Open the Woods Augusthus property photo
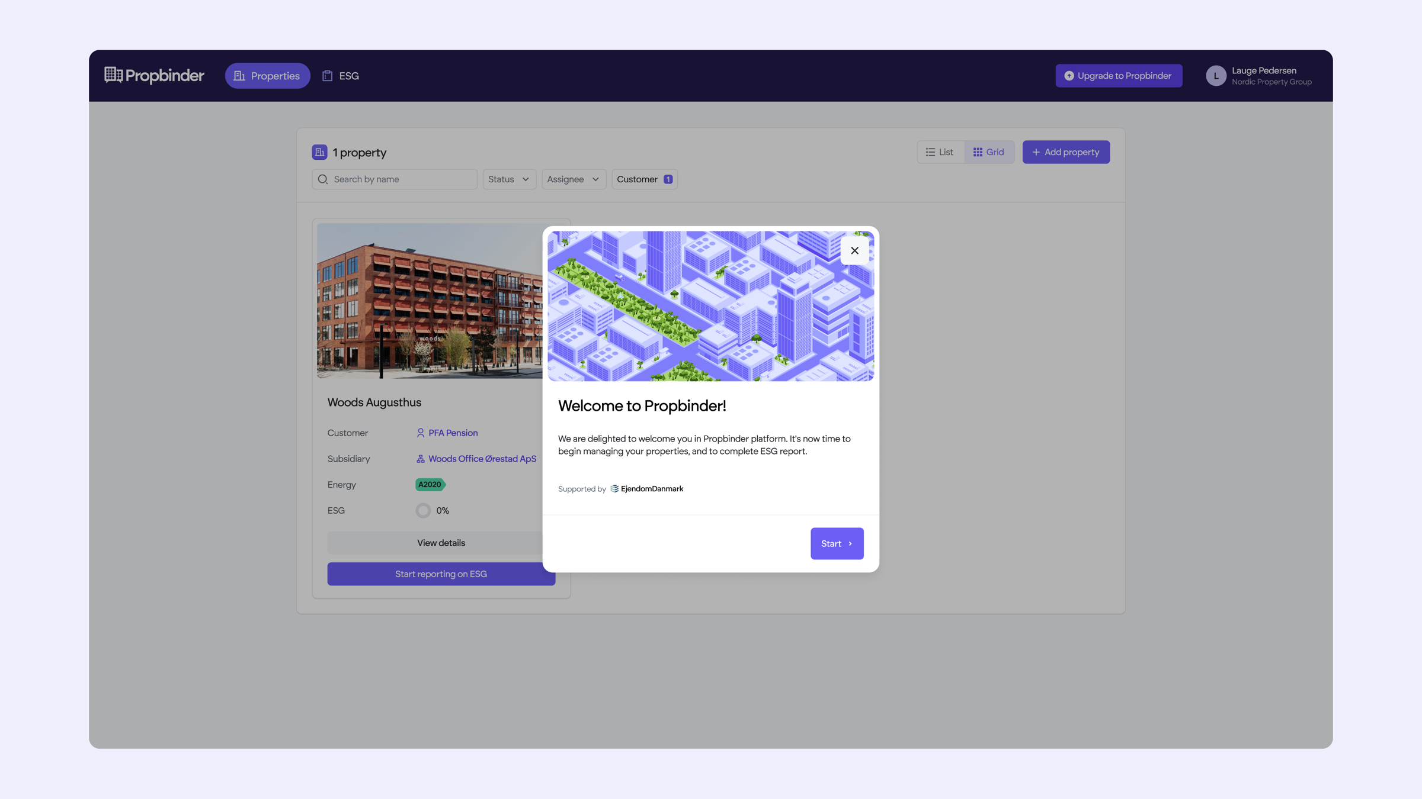The height and width of the screenshot is (799, 1422). pyautogui.click(x=430, y=301)
